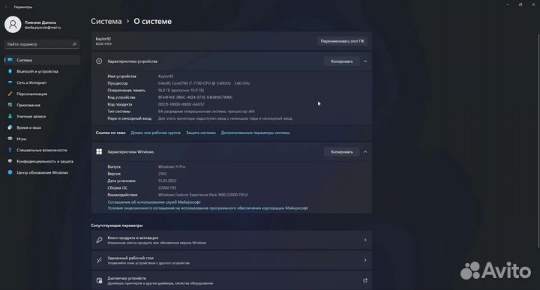Open the System section in the sidebar
Image resolution: width=540 pixels, height=290 pixels.
pyautogui.click(x=42, y=60)
